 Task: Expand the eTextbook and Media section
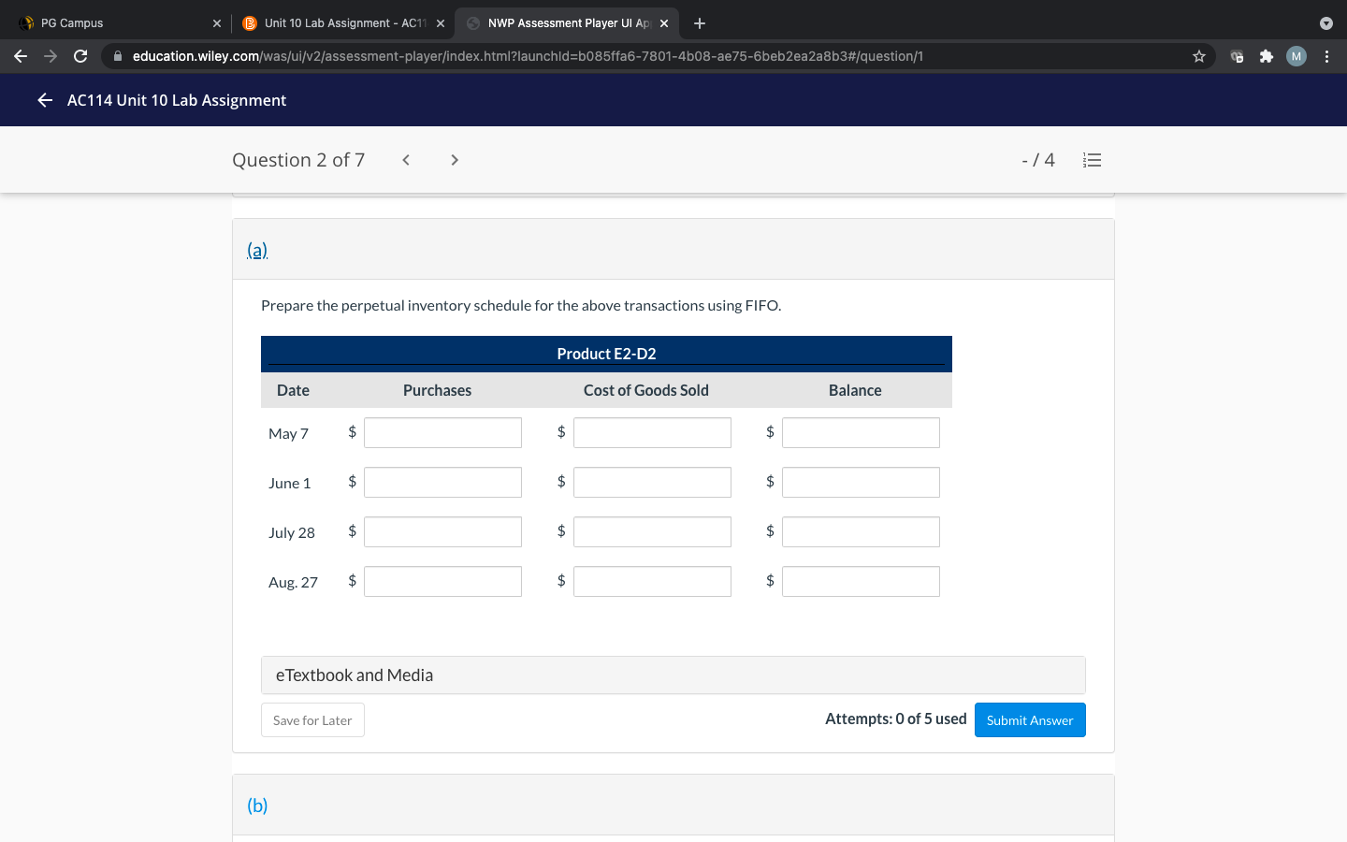[673, 675]
